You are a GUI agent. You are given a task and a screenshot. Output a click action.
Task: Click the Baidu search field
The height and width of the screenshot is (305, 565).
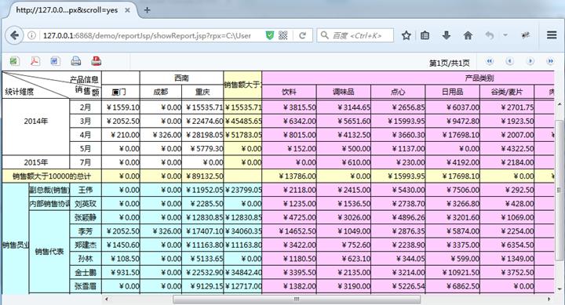[x=355, y=35]
